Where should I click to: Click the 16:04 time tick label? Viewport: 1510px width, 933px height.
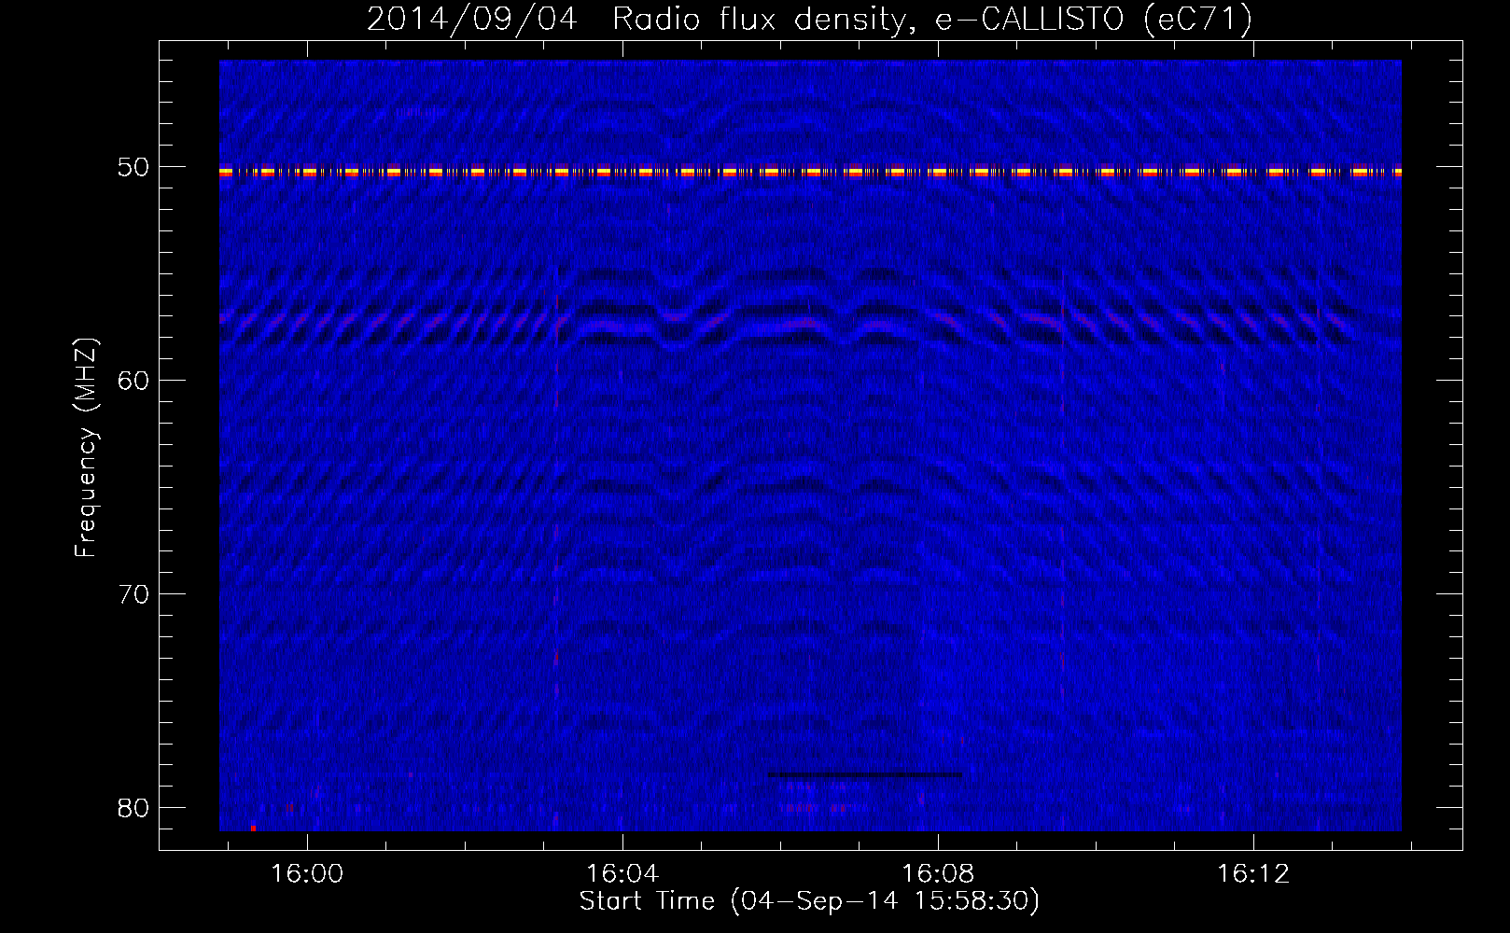[x=622, y=874]
